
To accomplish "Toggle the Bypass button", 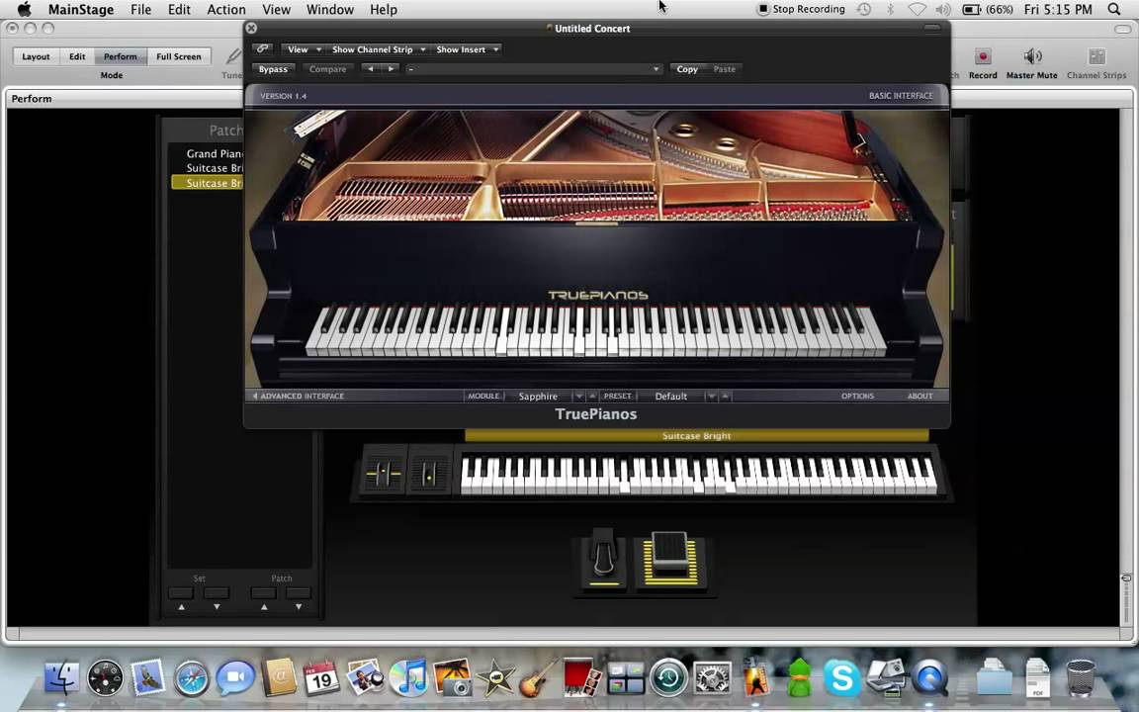I will pos(273,69).
